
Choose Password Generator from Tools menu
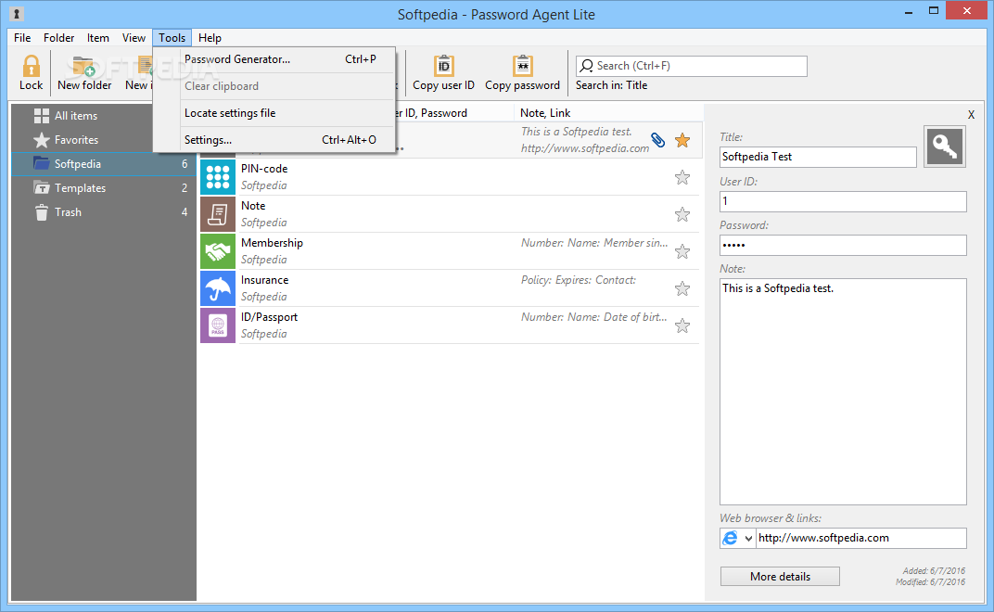pyautogui.click(x=274, y=59)
